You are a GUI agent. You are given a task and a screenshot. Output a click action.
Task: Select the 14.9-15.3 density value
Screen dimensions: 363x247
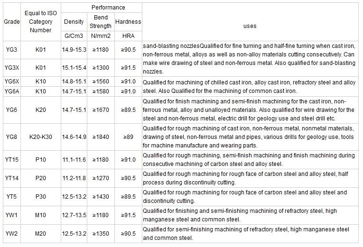click(74, 49)
